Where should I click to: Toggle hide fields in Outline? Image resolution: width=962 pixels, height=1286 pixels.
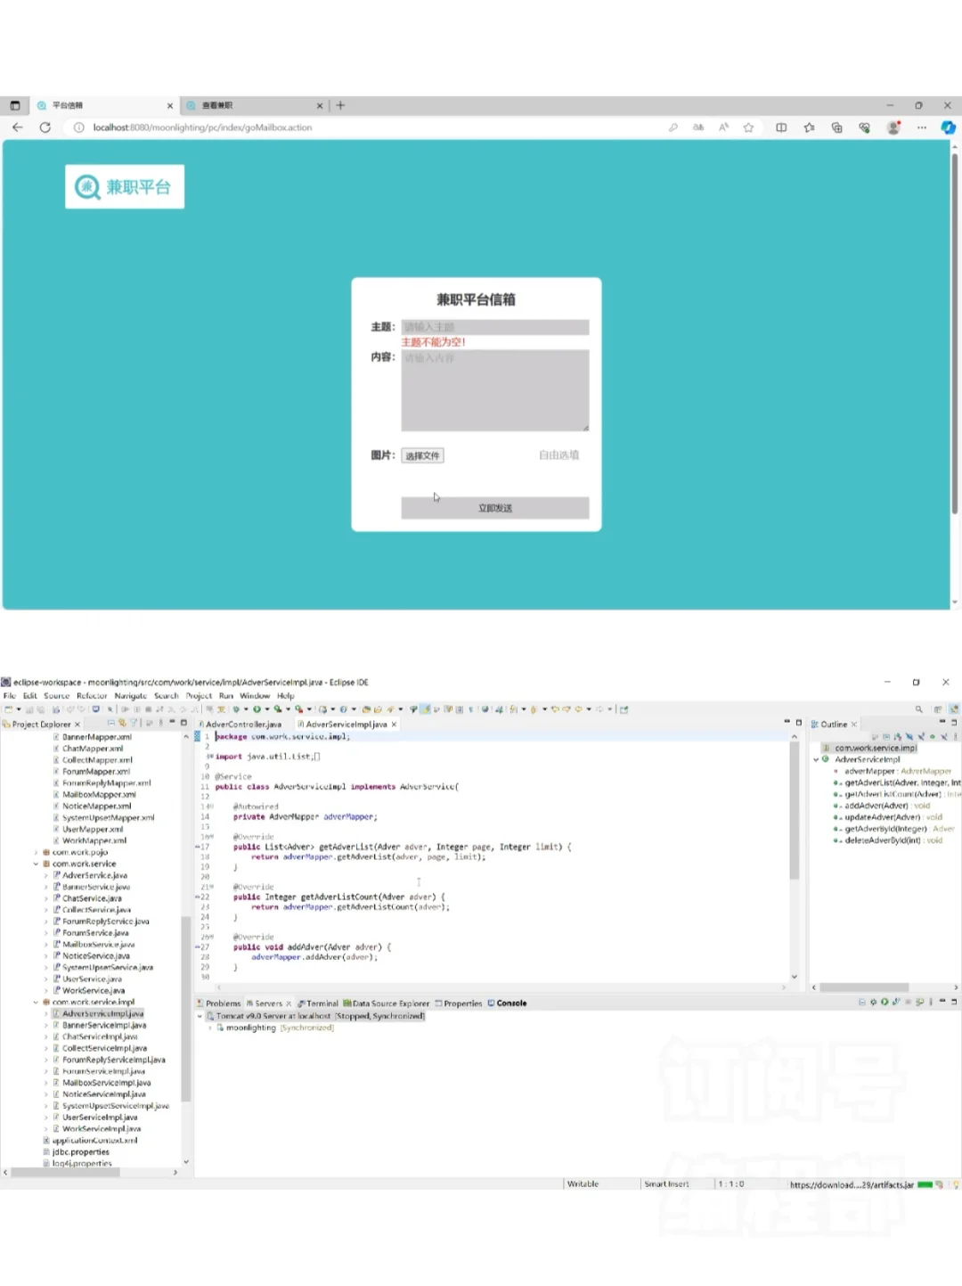click(x=909, y=737)
